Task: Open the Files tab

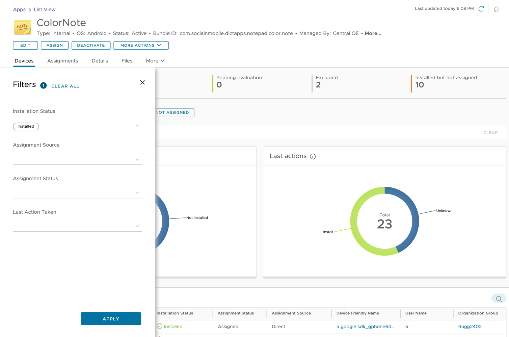Action: [127, 61]
